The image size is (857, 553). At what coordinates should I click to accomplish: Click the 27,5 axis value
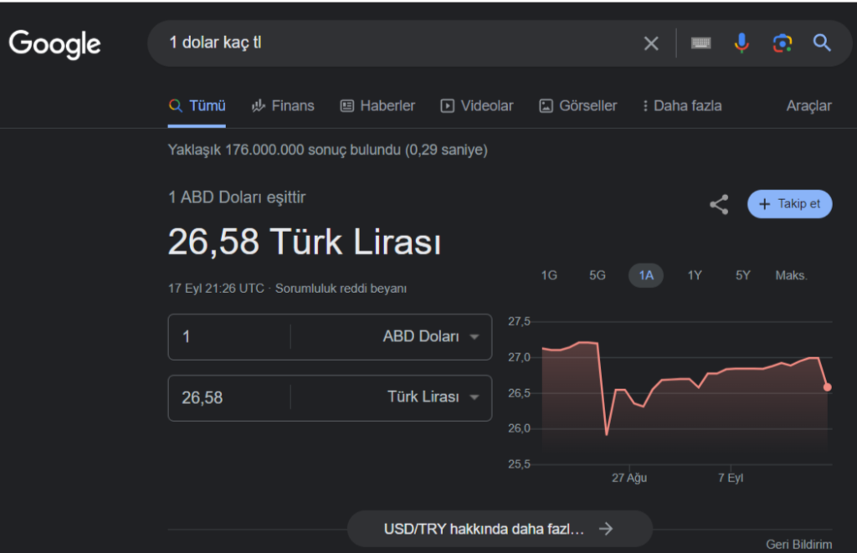pos(519,321)
